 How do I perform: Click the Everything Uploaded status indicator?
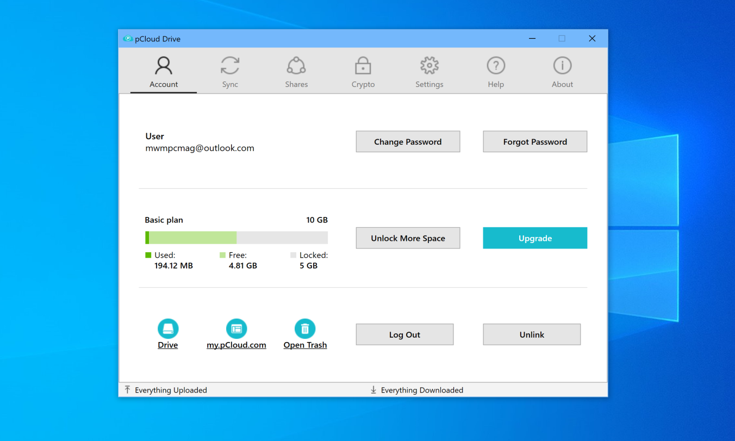[165, 390]
